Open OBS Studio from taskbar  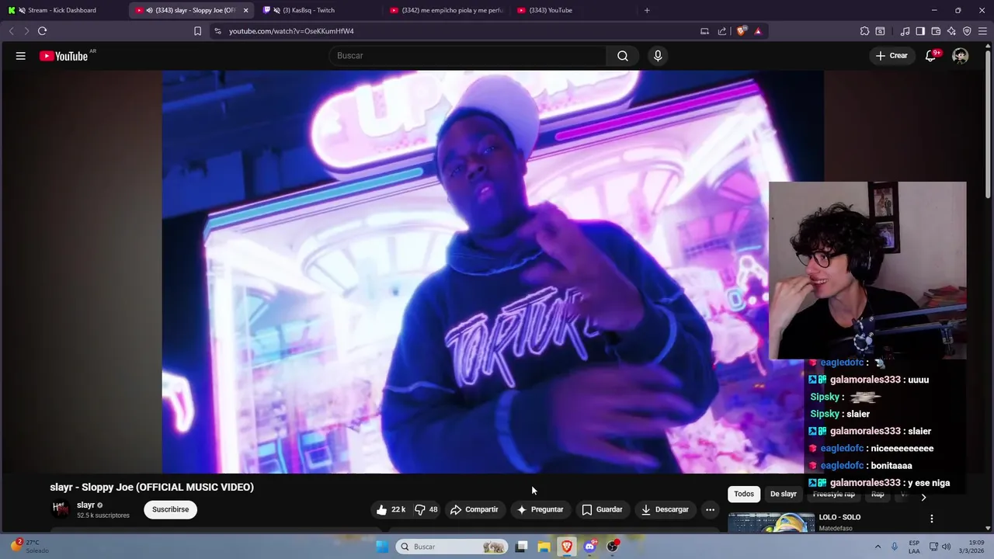(613, 547)
